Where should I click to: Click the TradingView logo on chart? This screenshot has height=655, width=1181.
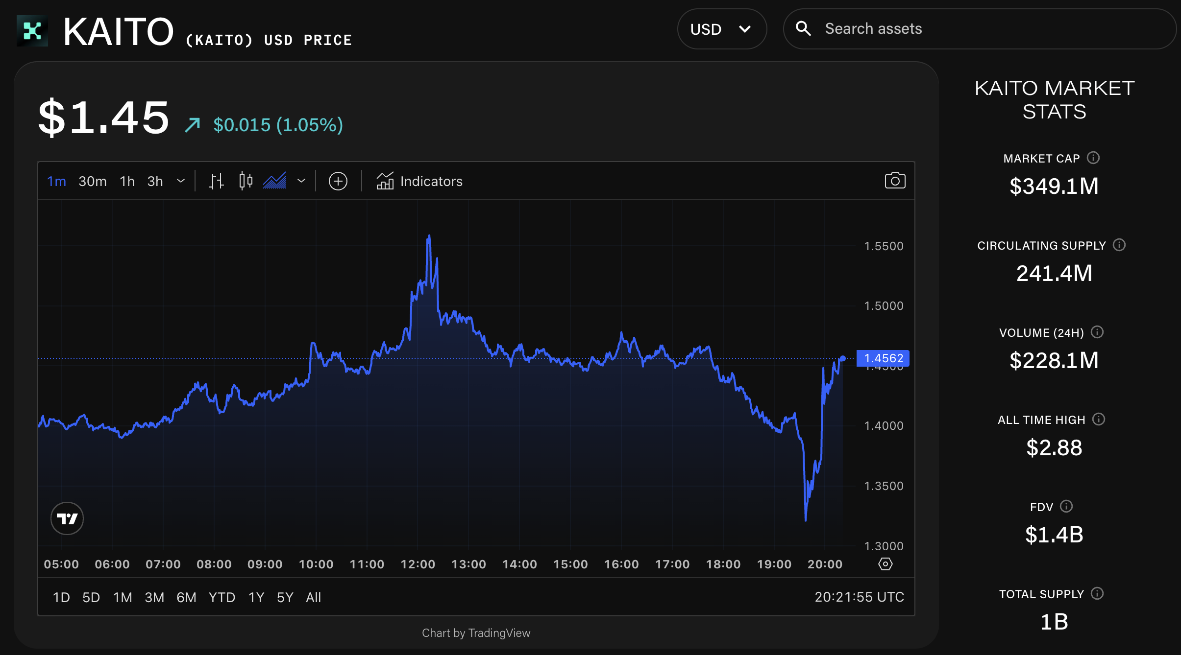pos(67,518)
